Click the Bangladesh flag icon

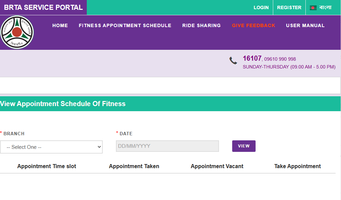(x=313, y=7)
